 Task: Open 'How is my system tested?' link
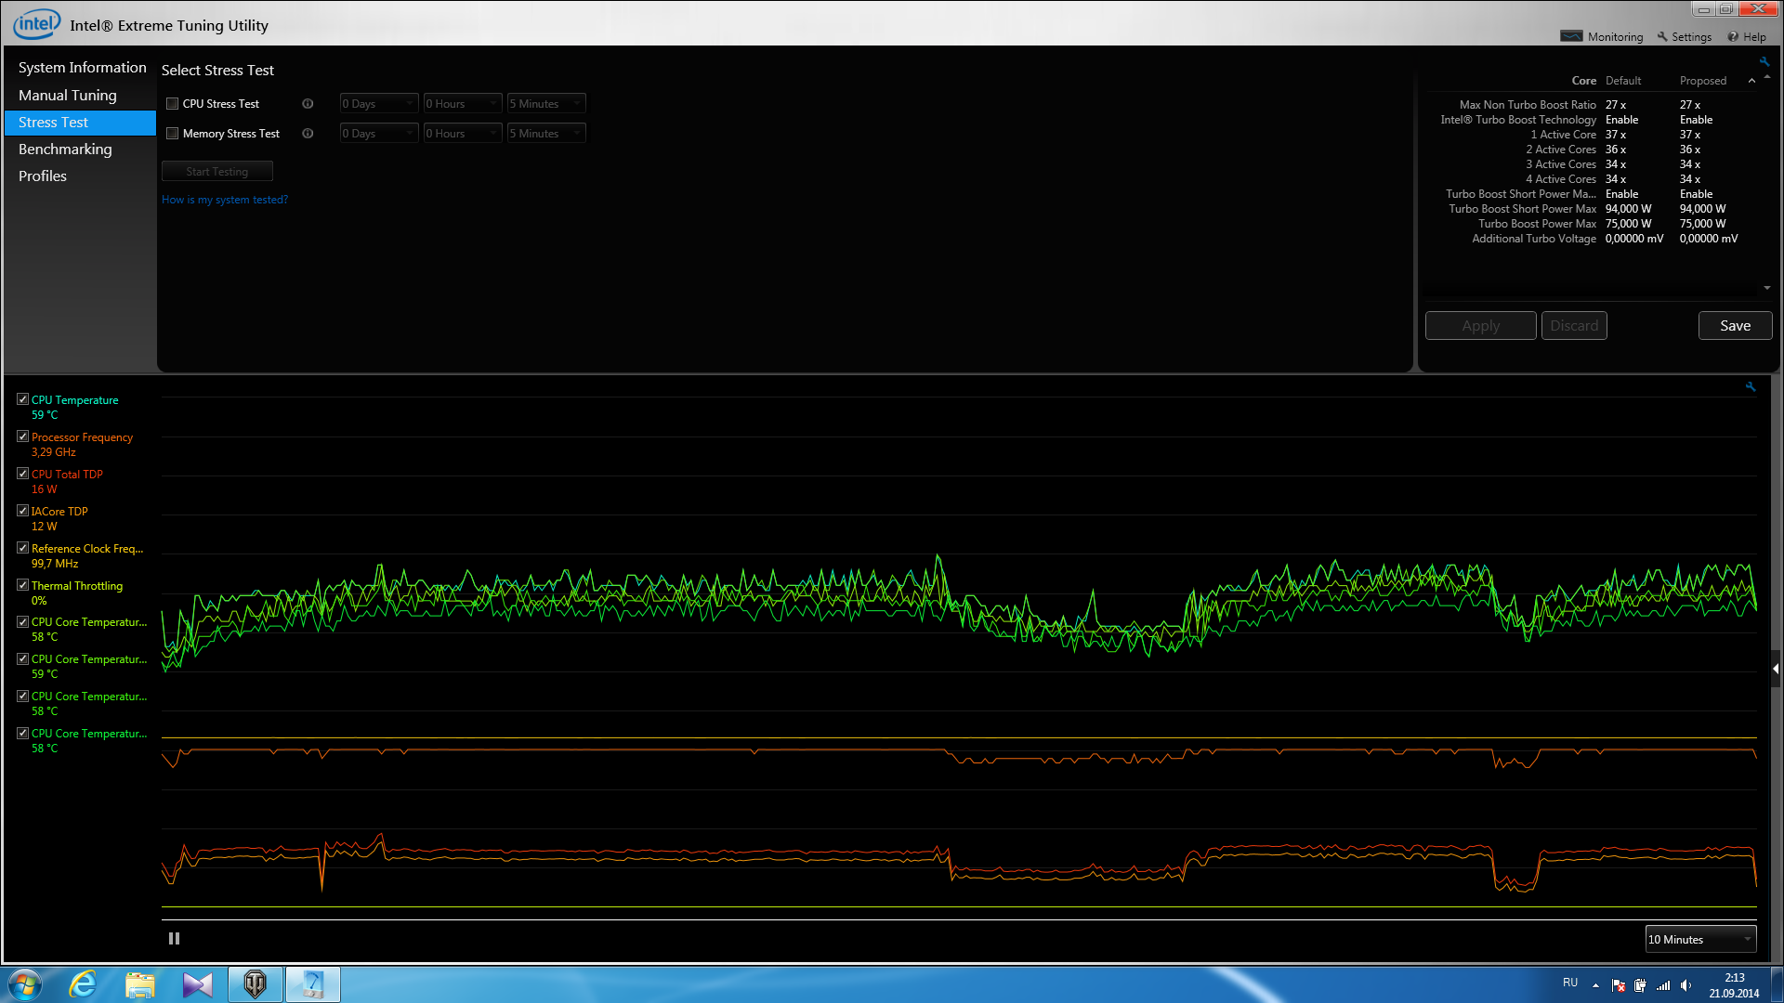(x=225, y=200)
